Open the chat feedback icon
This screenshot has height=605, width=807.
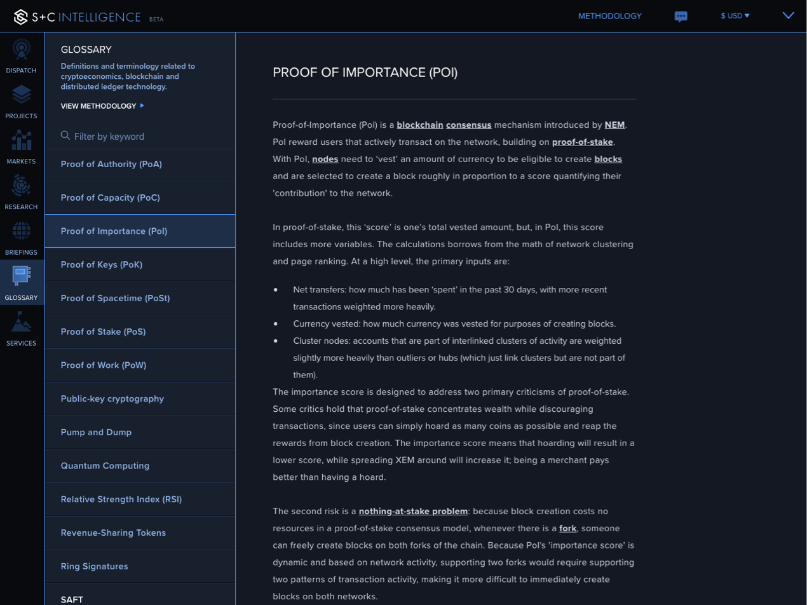pos(681,17)
